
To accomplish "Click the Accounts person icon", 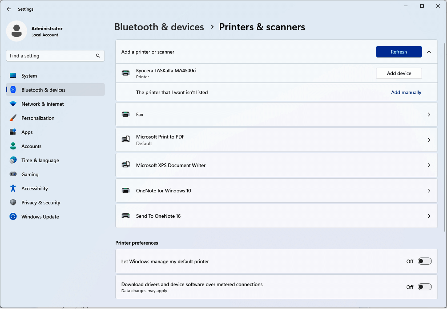I will pos(13,146).
